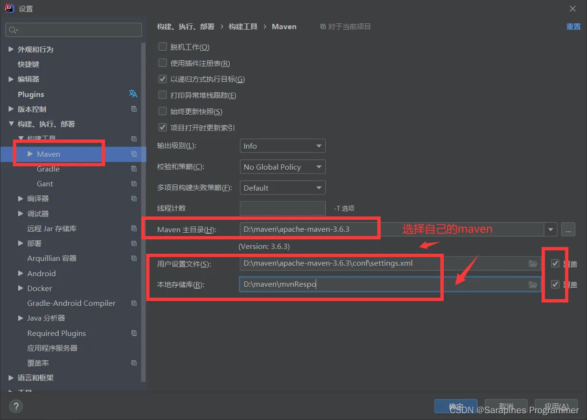Click the 取消 button
The image size is (587, 420).
coord(506,406)
